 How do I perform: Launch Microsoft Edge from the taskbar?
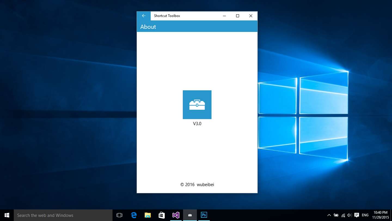point(134,215)
